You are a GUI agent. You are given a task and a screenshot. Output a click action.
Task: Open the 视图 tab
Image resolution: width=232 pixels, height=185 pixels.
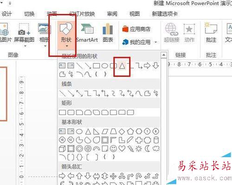(135, 14)
